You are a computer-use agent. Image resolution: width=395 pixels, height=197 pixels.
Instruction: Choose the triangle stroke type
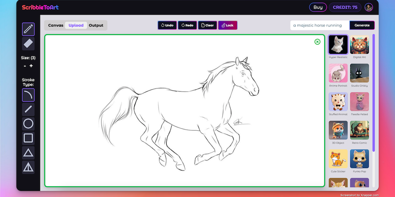[x=28, y=153]
